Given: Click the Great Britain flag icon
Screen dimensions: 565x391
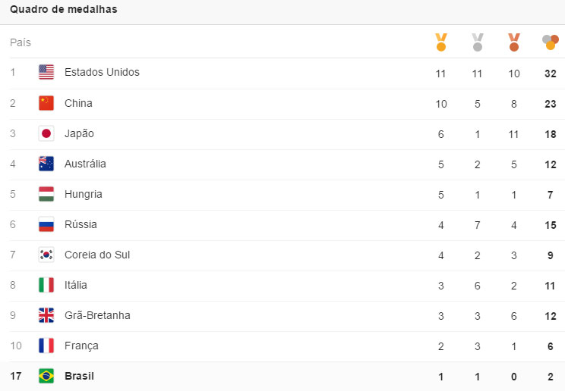Looking at the screenshot, I should [x=46, y=315].
